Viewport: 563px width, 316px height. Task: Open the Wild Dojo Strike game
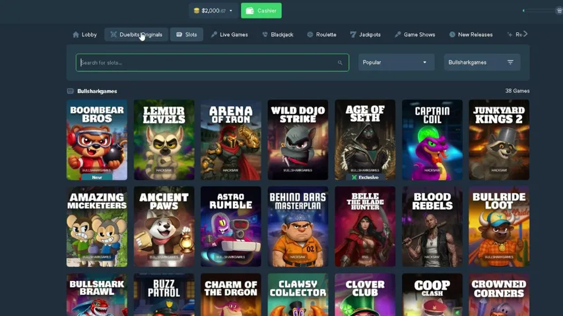tap(298, 140)
